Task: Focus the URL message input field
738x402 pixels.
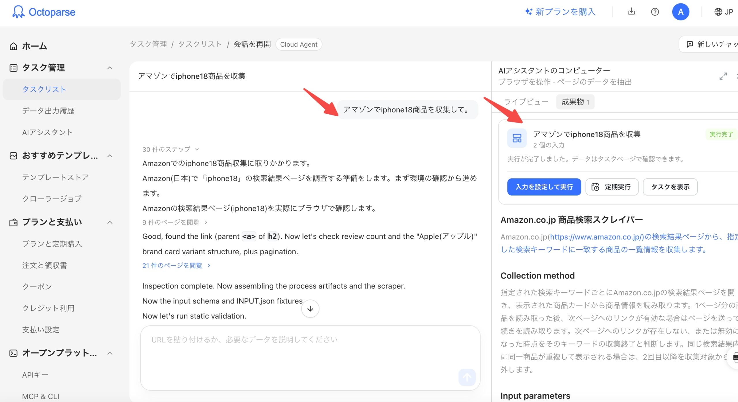Action: pos(310,358)
